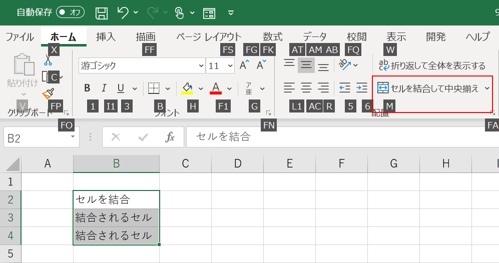Align text left
The width and height of the screenshot is (499, 263).
289,88
